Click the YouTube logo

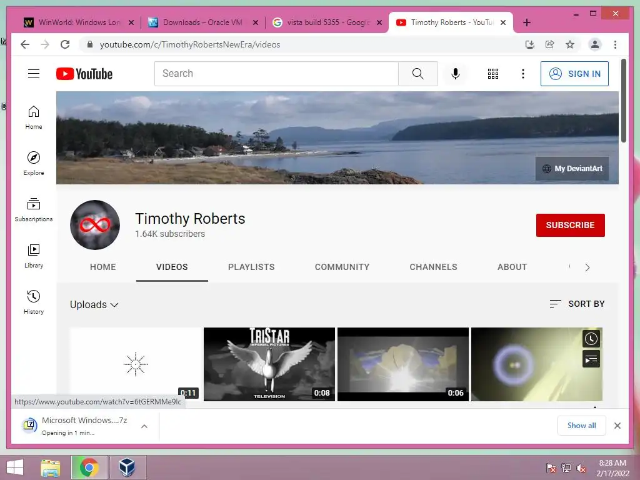tap(84, 74)
